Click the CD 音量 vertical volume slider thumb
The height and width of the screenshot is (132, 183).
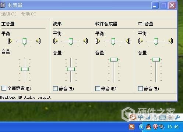click(x=156, y=60)
